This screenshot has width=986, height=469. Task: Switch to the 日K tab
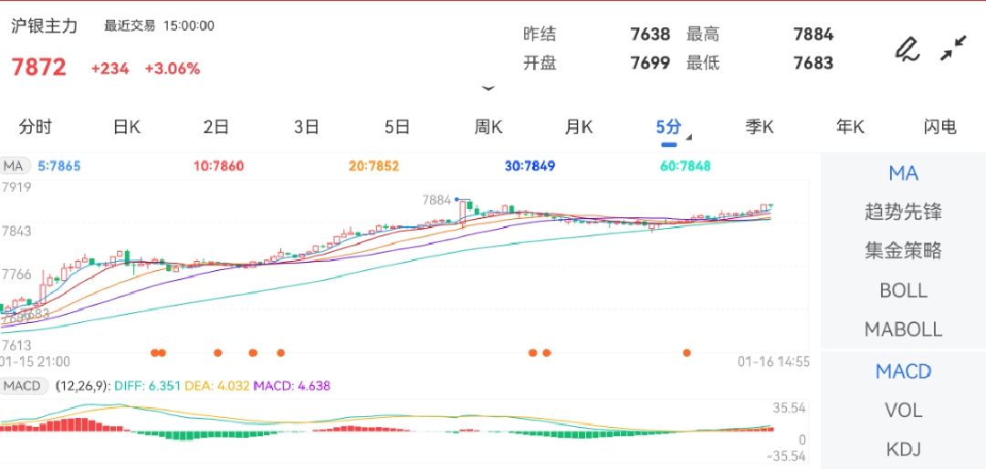pyautogui.click(x=126, y=127)
